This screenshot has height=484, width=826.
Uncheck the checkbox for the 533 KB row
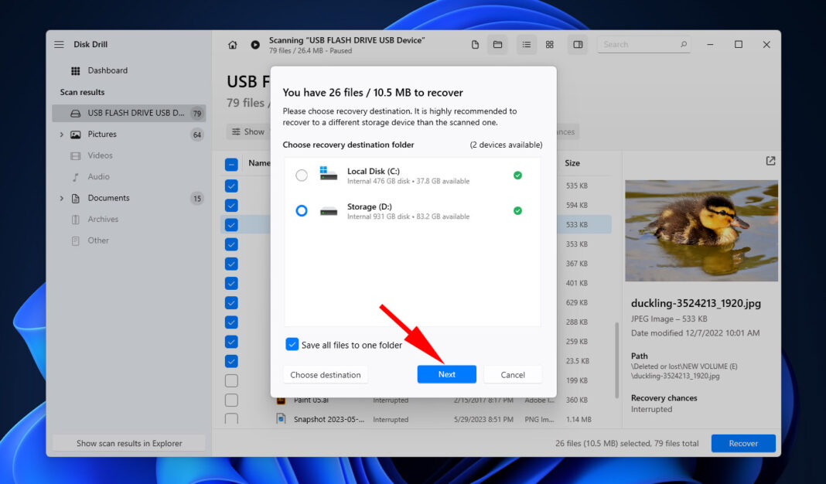point(231,225)
